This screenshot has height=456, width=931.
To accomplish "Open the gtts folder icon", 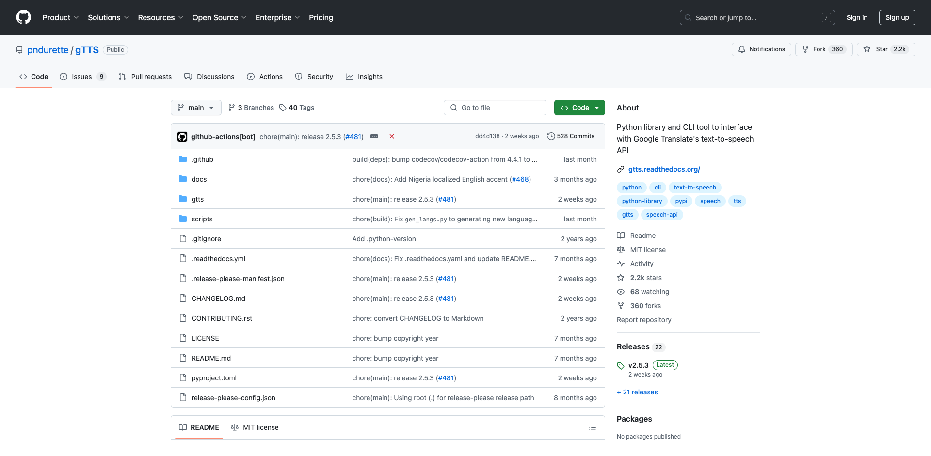I will (183, 199).
